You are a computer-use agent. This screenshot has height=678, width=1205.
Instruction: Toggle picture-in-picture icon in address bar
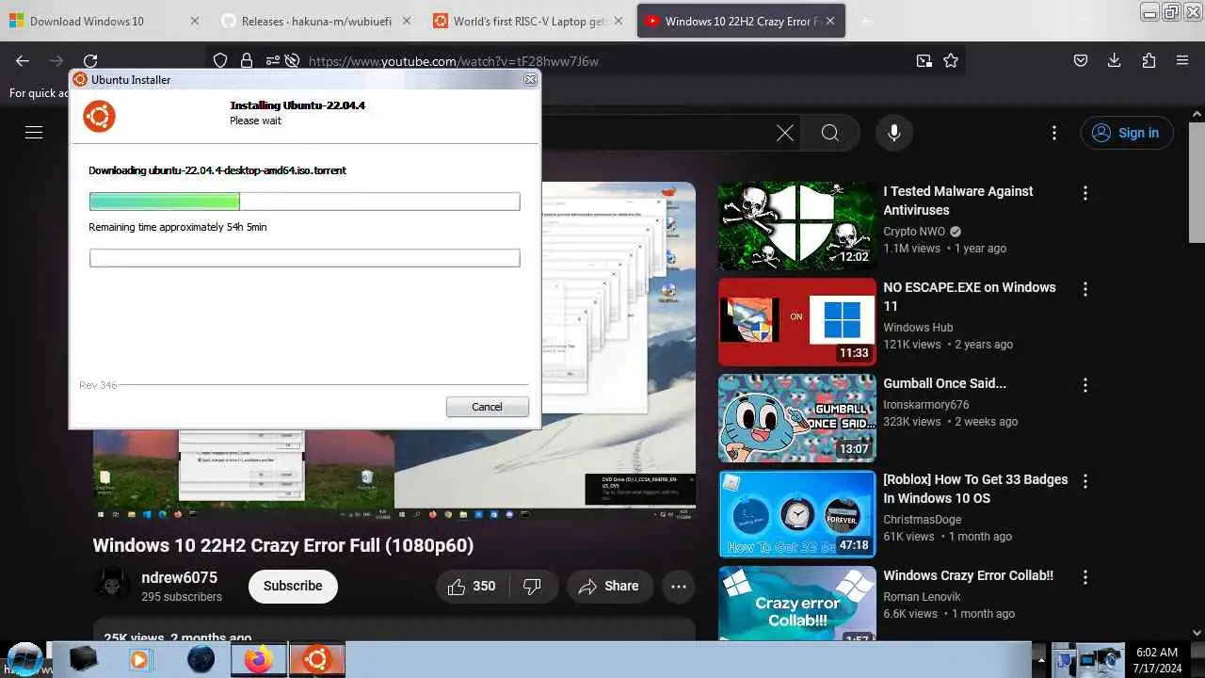[924, 60]
